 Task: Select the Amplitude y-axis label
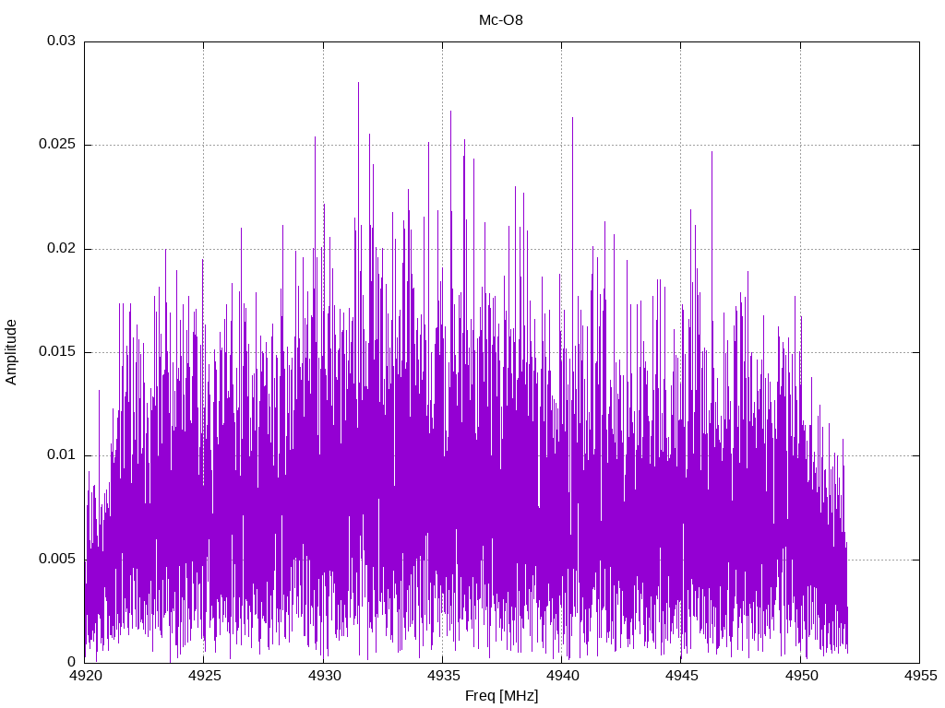pos(11,352)
